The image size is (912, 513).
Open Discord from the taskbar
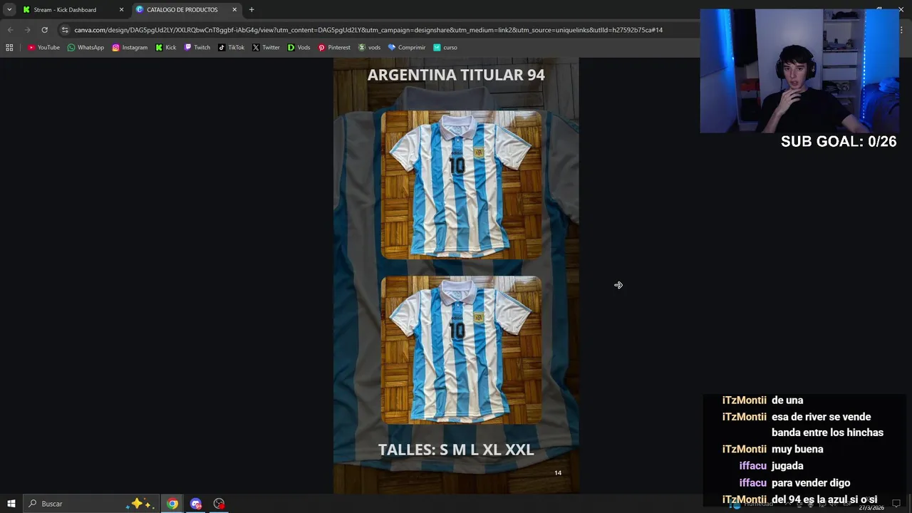pyautogui.click(x=196, y=504)
